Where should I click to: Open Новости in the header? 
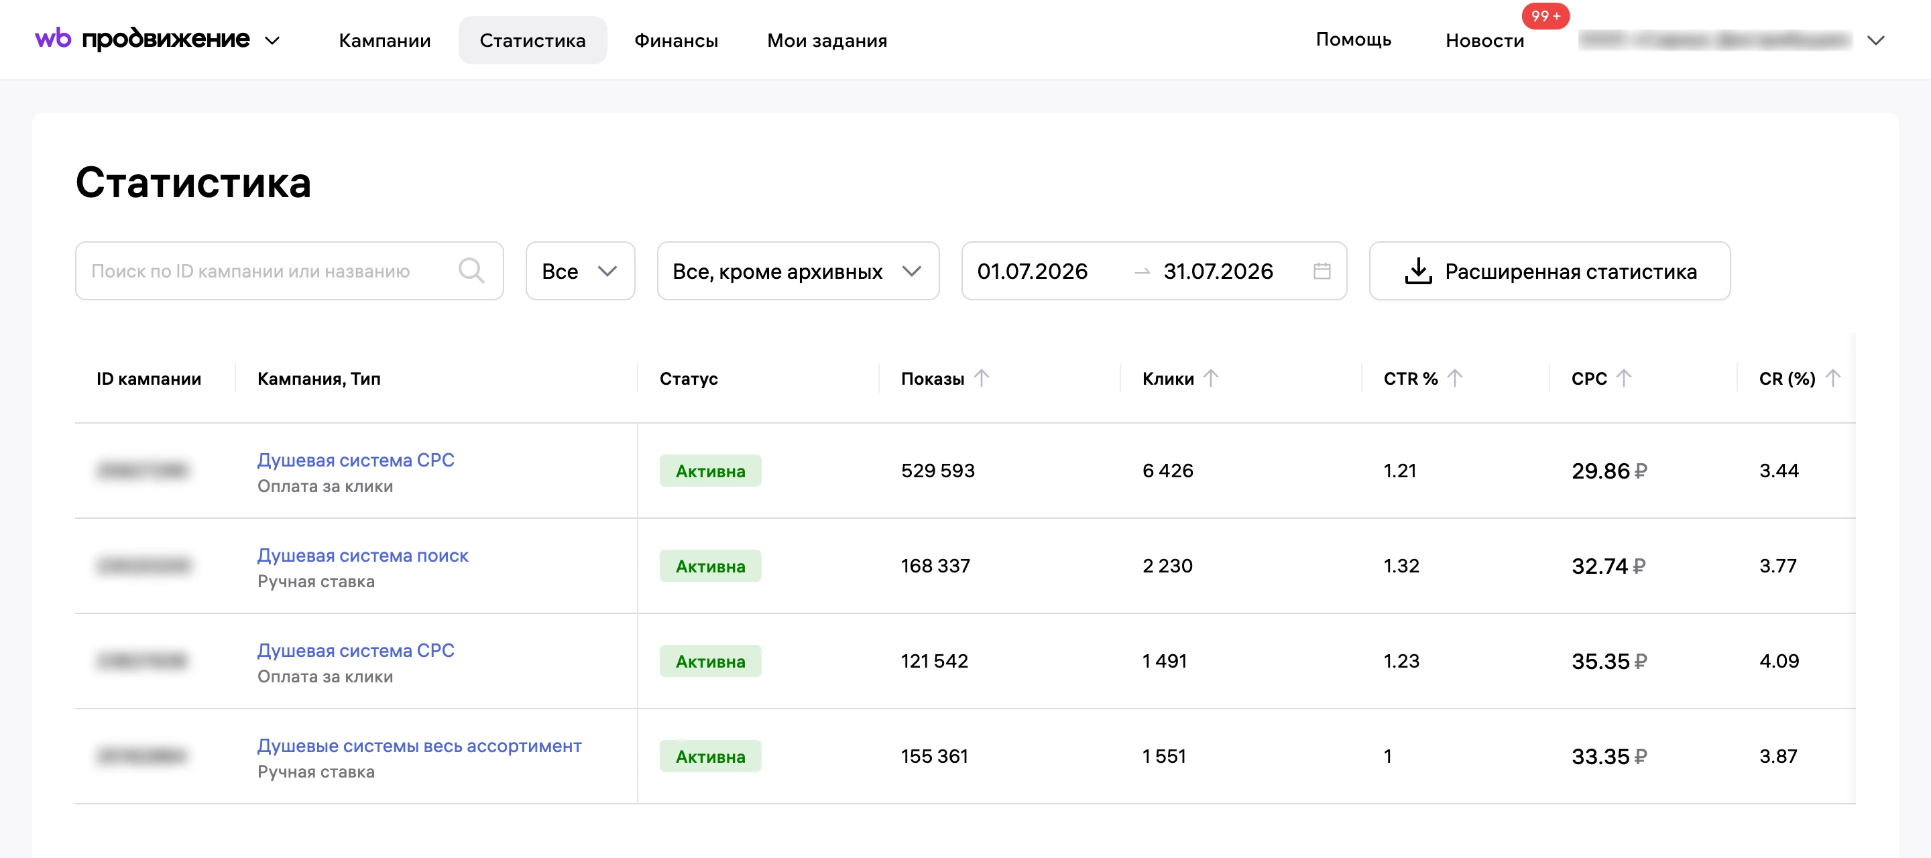(1484, 40)
